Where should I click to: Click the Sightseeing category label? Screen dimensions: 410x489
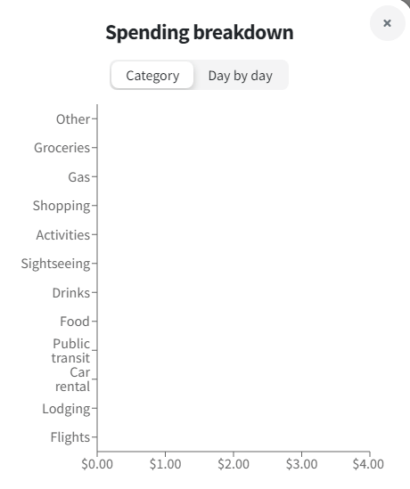55,264
